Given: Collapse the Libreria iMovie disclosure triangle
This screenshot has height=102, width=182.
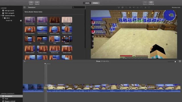Looking at the screenshot, I should point(1,16).
